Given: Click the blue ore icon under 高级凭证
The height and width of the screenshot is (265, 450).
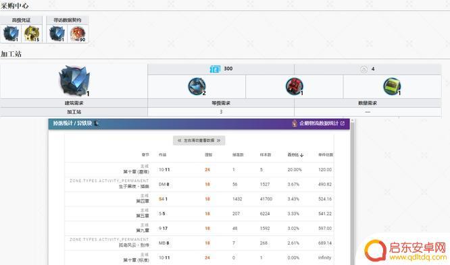Looking at the screenshot, I should click(x=11, y=34).
